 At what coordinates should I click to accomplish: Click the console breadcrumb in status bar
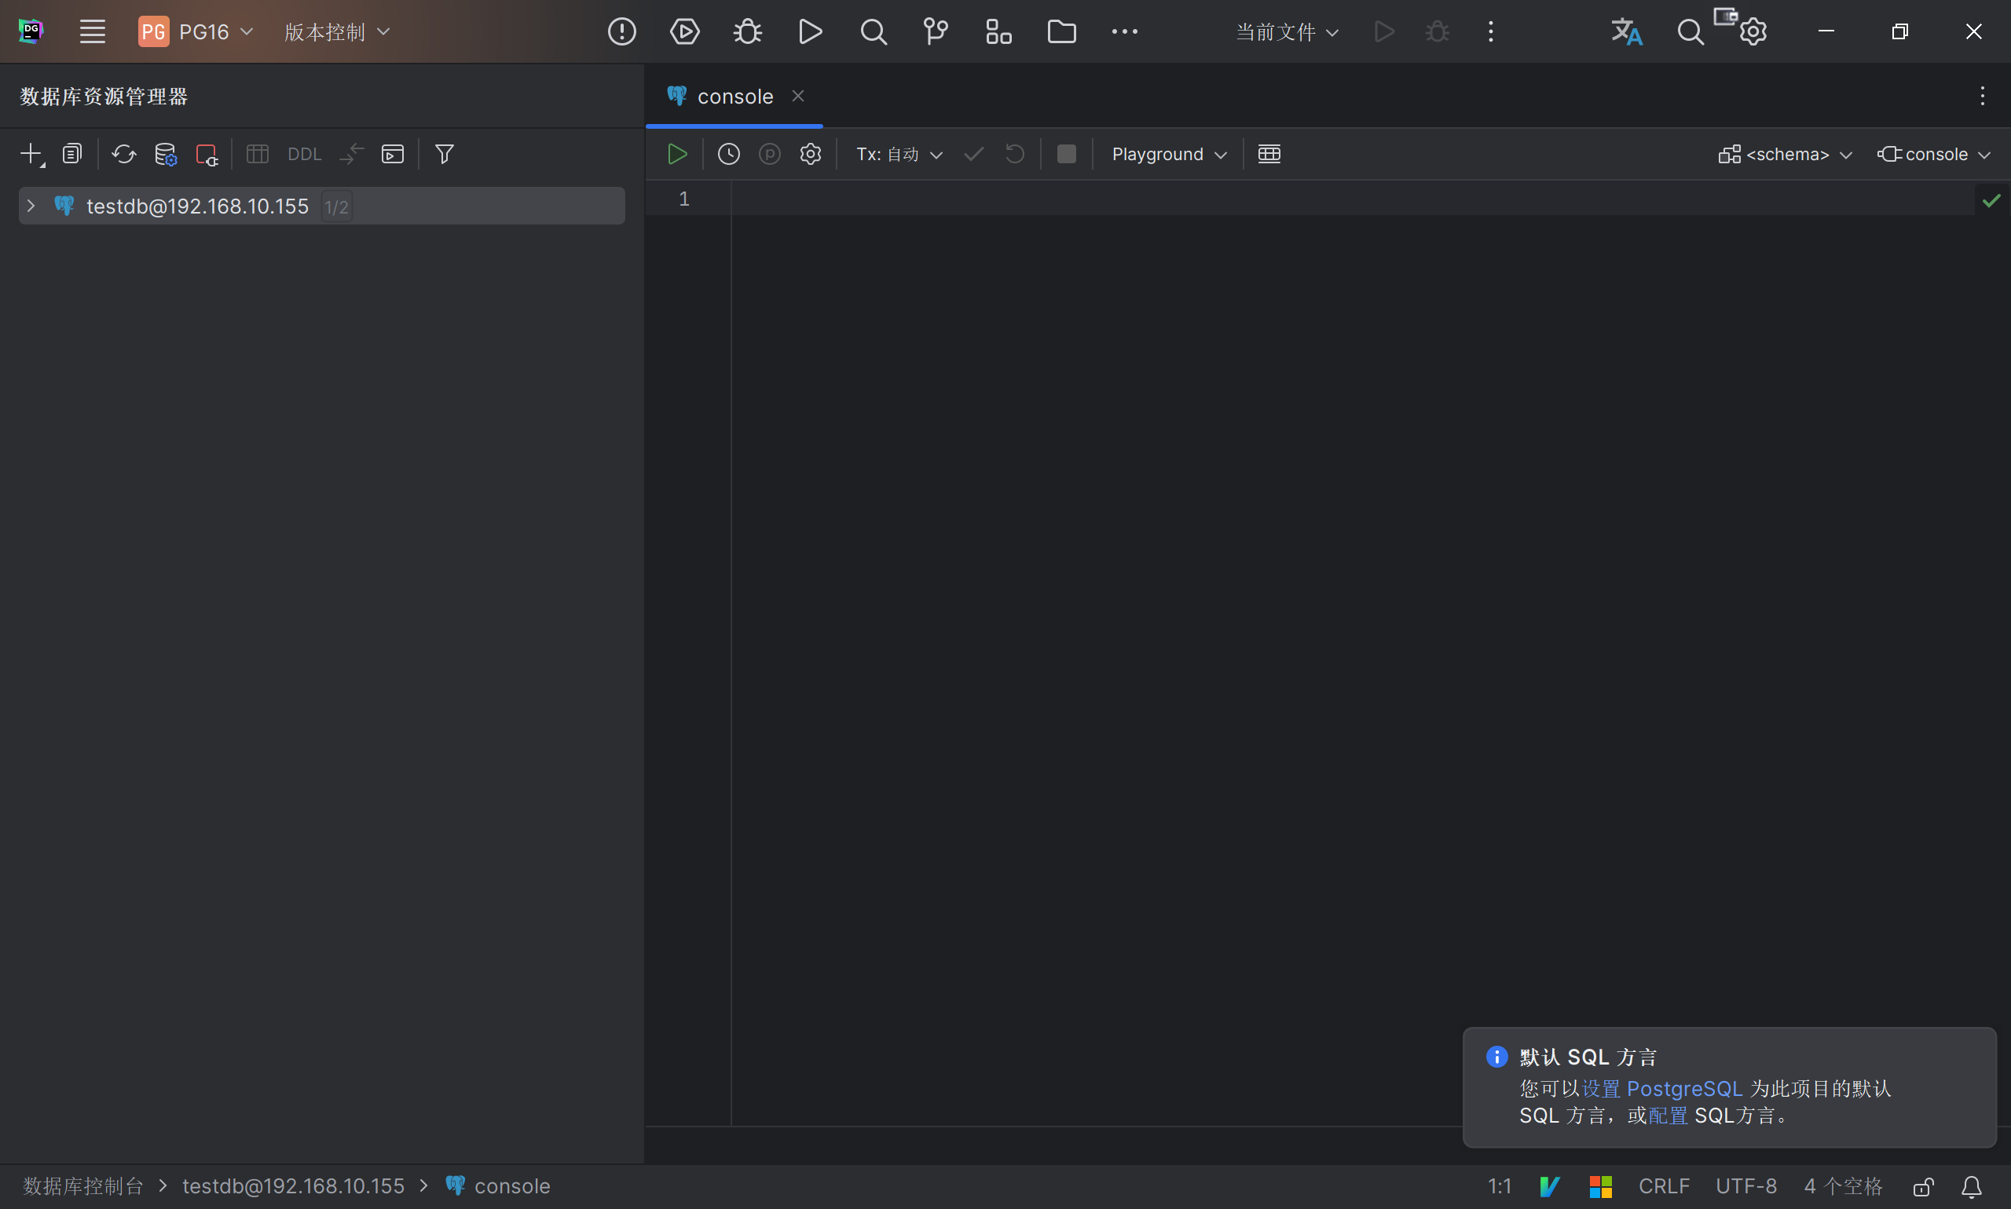(497, 1186)
